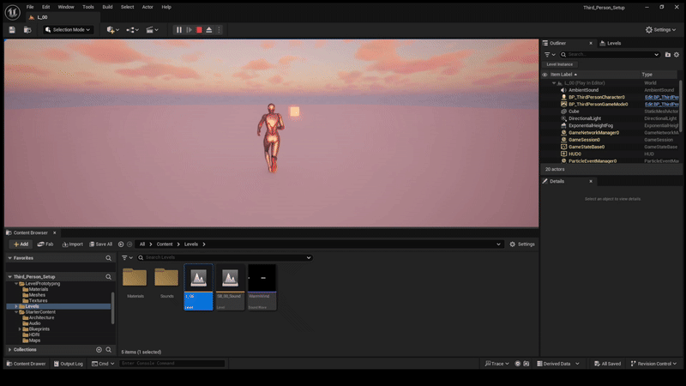Viewport: 686px width, 386px height.
Task: Collapse the L_00 (Play In Editor) world row
Action: click(554, 83)
